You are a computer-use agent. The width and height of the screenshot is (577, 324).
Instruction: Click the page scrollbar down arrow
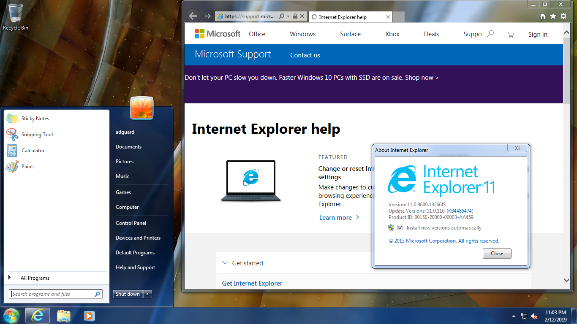(x=566, y=281)
